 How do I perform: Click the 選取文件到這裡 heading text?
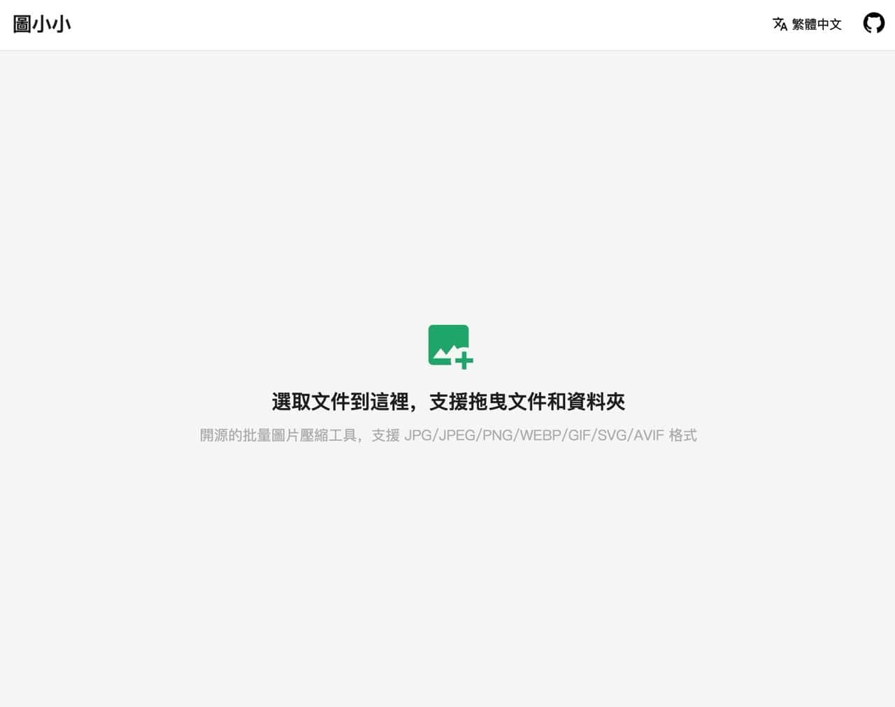448,402
